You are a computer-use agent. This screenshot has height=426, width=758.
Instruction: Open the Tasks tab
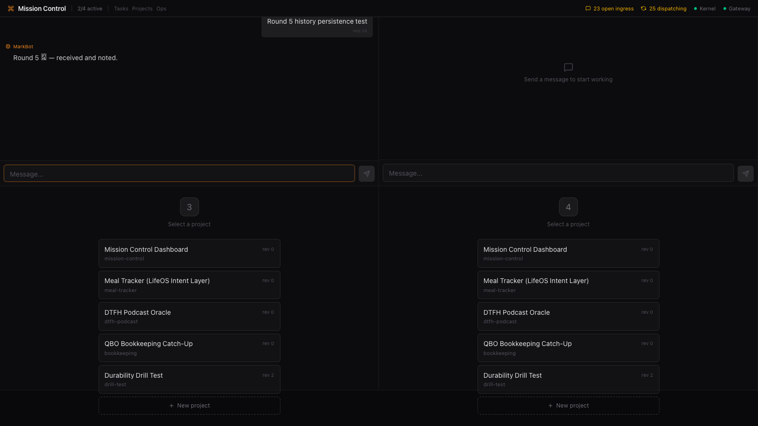click(121, 9)
